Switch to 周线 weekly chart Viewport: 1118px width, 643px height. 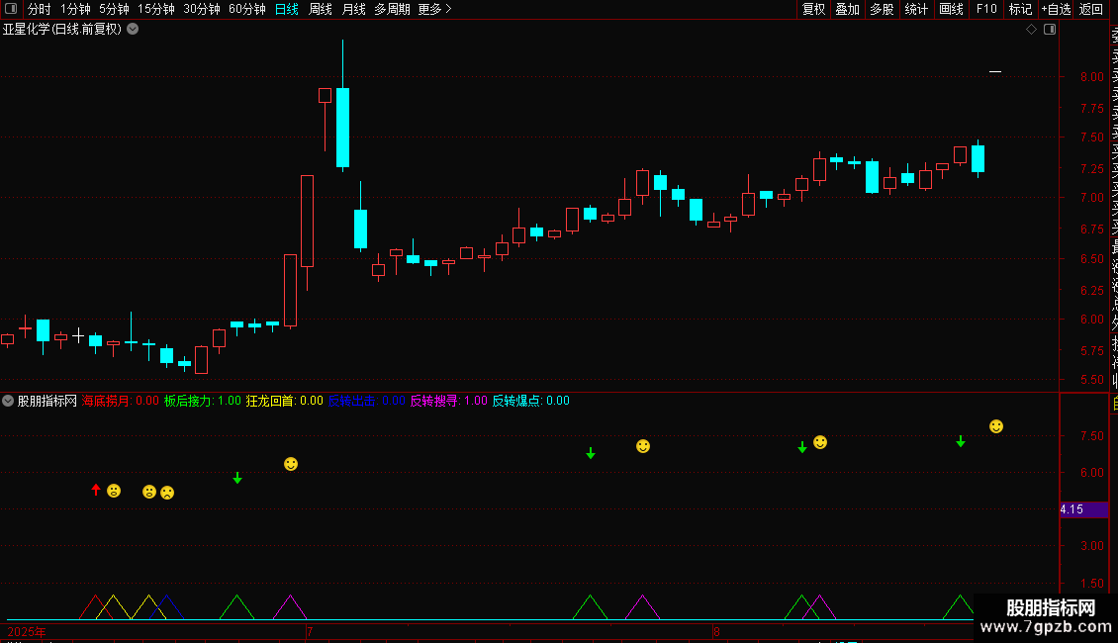[321, 9]
